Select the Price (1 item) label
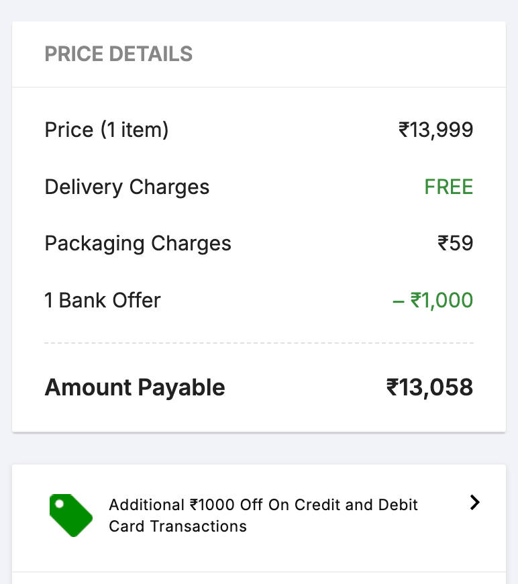Viewport: 518px width, 584px height. coord(107,130)
